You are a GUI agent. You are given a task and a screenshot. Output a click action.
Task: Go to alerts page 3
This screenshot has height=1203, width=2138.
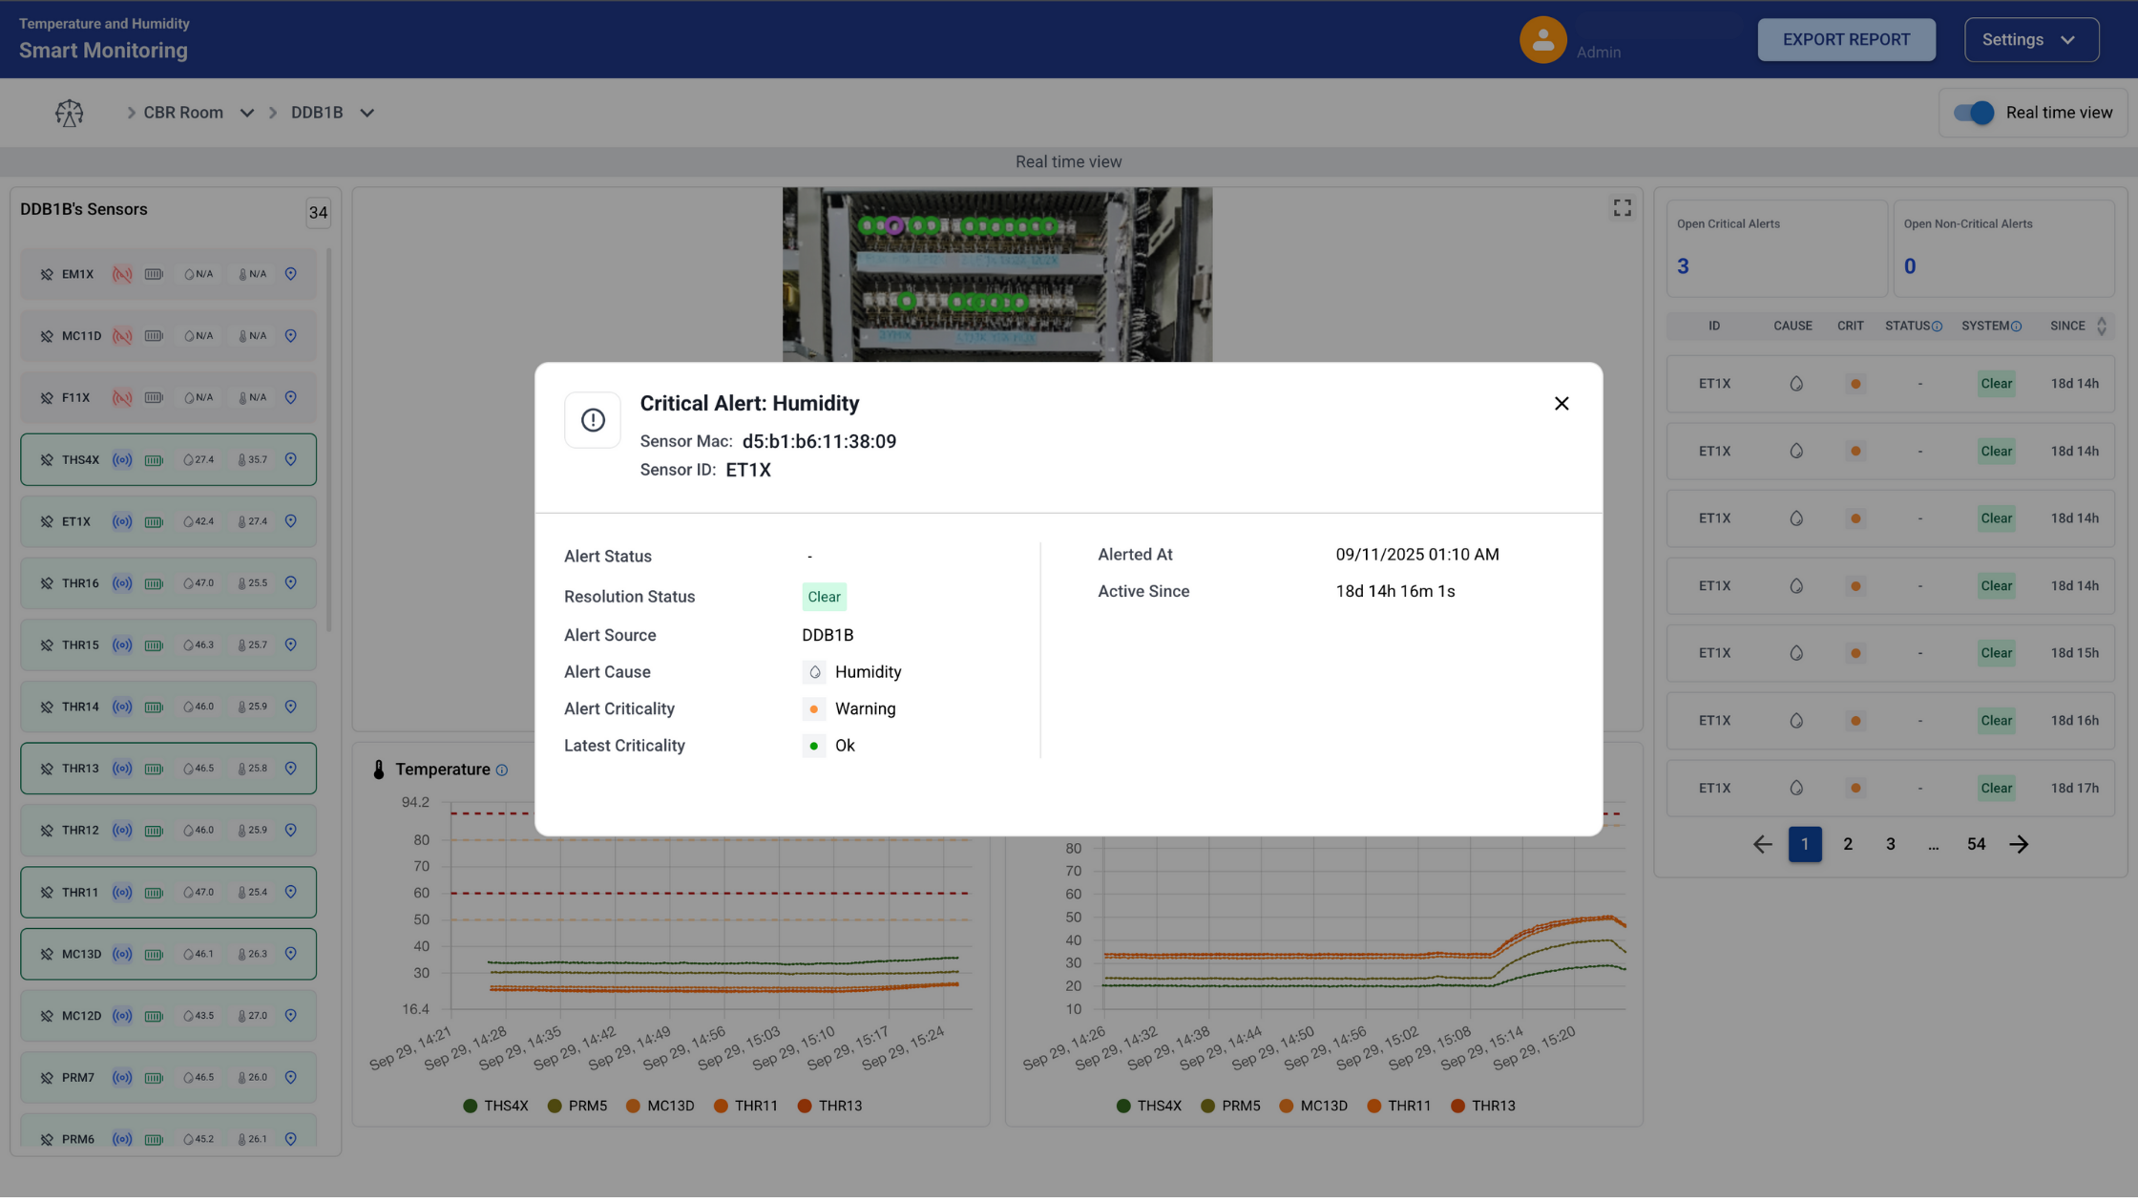1890,844
